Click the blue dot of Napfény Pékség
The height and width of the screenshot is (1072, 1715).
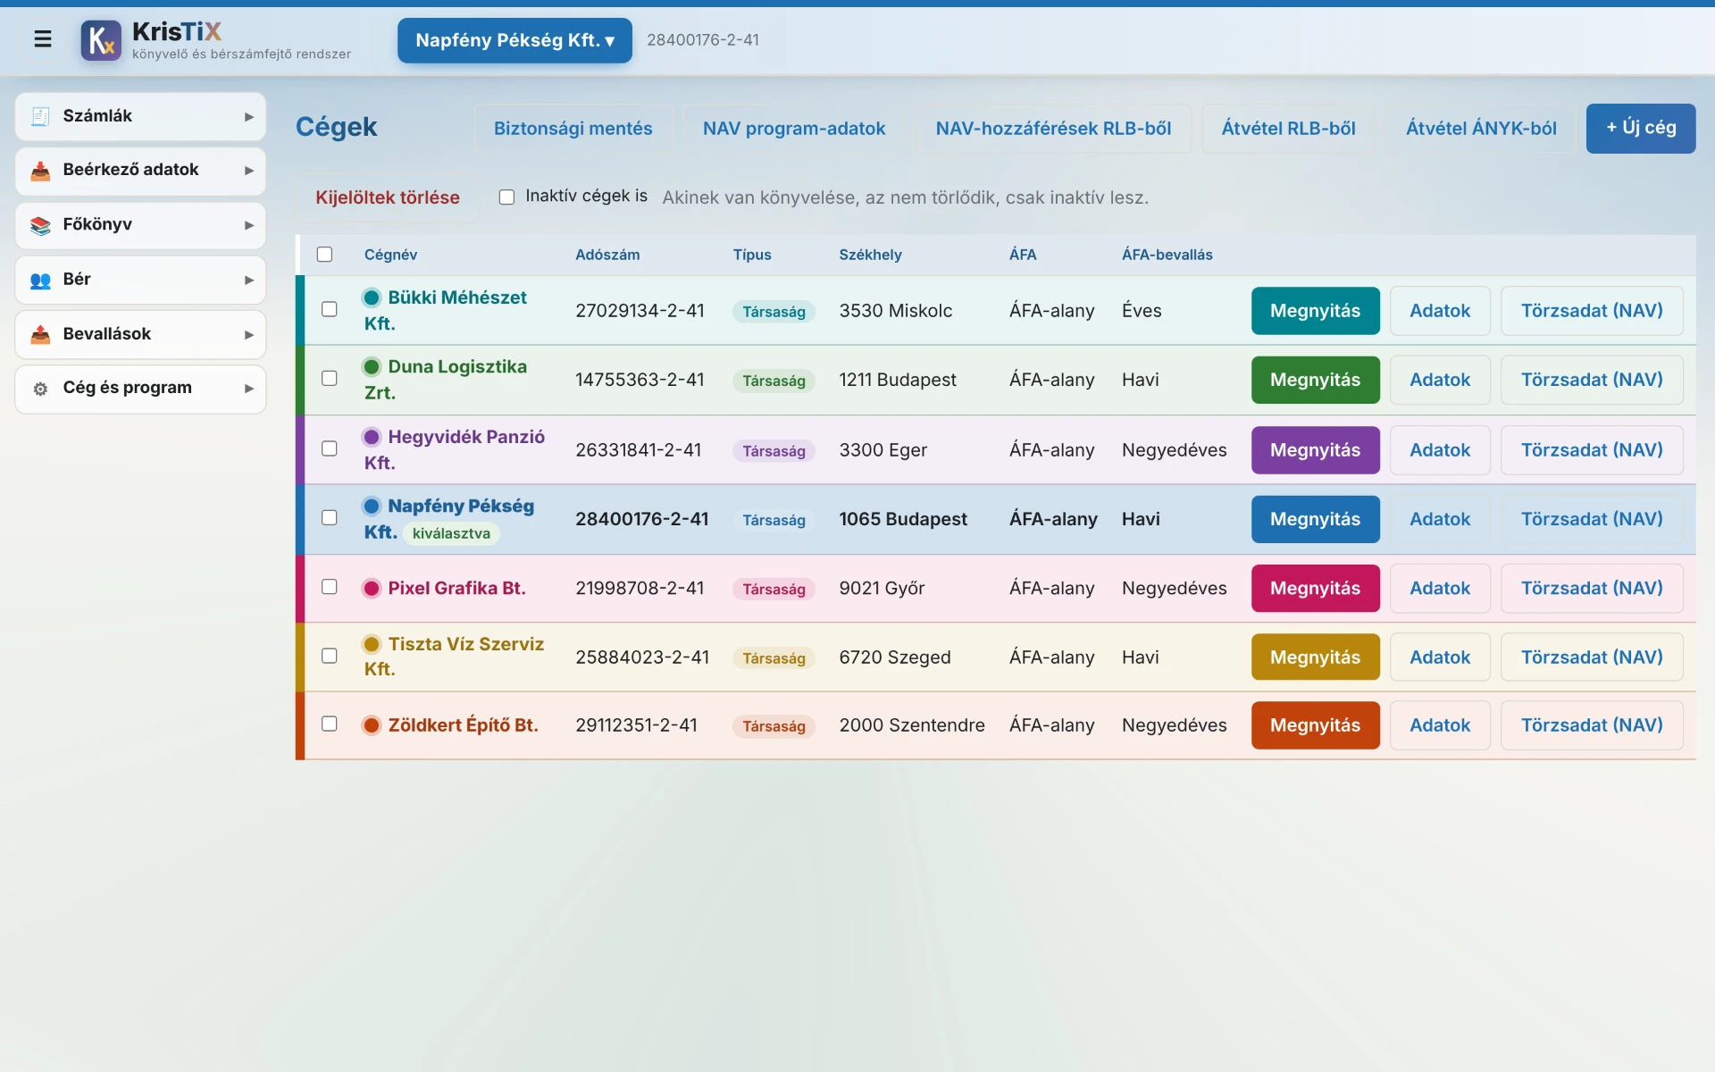[372, 507]
